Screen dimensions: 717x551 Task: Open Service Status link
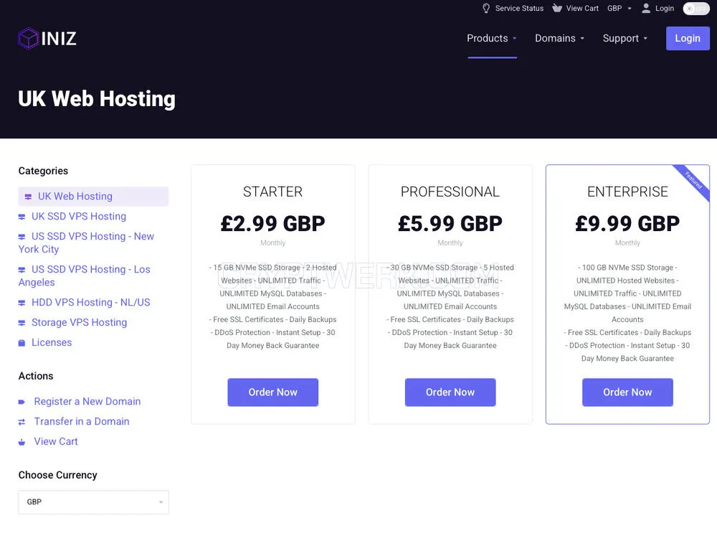(x=519, y=8)
